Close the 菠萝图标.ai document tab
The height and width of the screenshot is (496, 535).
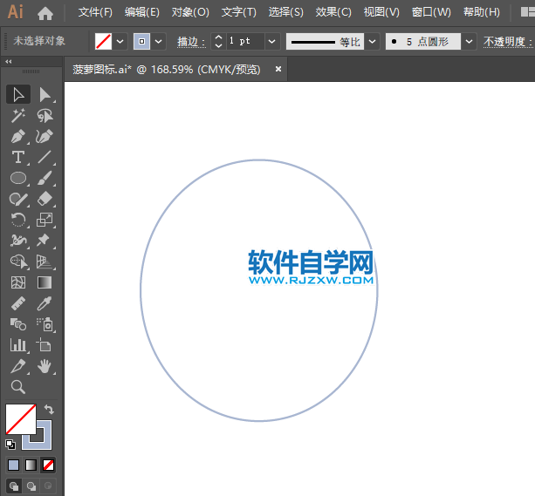[x=278, y=69]
